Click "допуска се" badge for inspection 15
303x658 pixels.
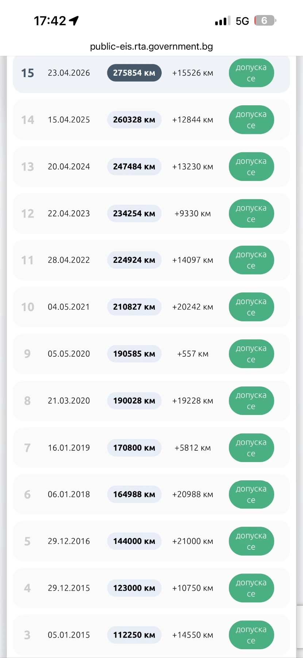click(x=251, y=73)
